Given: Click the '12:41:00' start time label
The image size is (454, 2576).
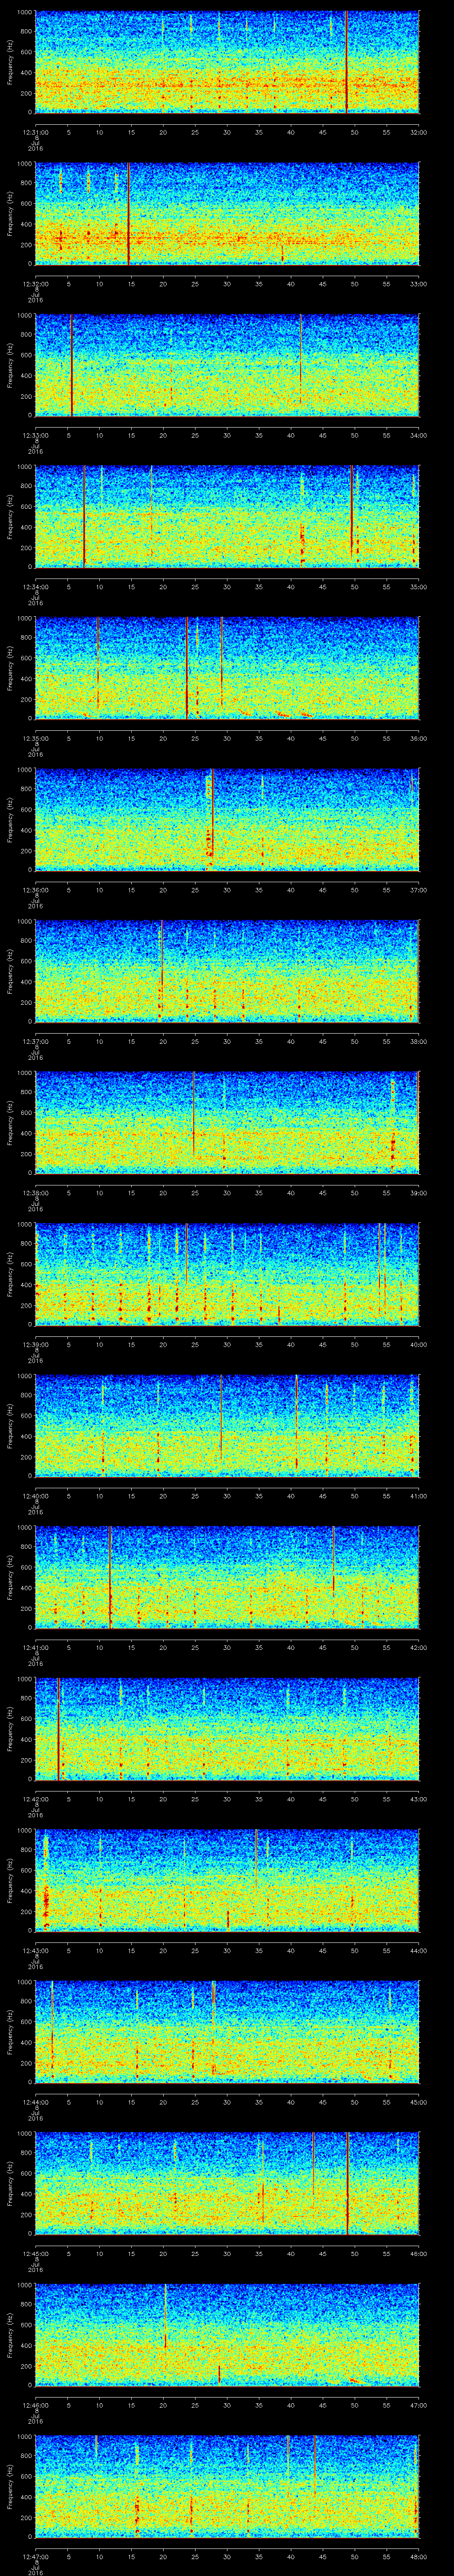Looking at the screenshot, I should click(36, 1647).
